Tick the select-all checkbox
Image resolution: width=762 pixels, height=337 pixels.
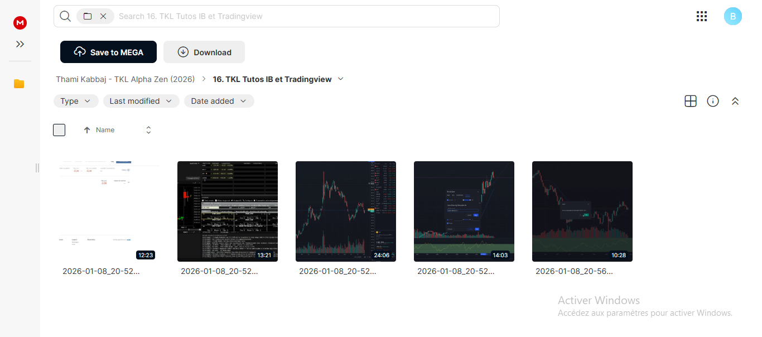pos(59,130)
